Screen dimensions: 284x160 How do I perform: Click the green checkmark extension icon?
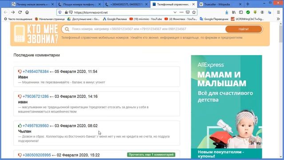pyautogui.click(x=248, y=12)
